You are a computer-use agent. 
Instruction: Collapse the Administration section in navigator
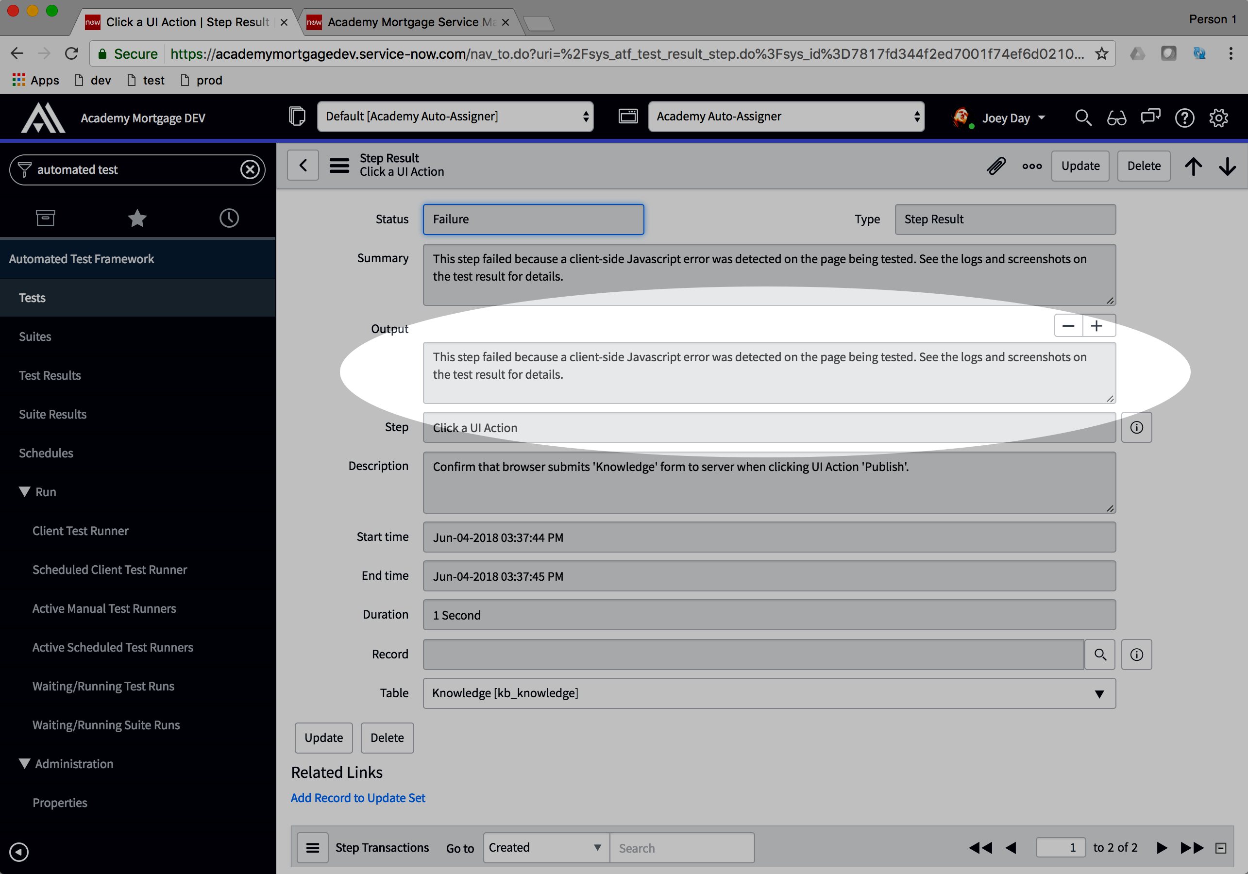pyautogui.click(x=24, y=764)
